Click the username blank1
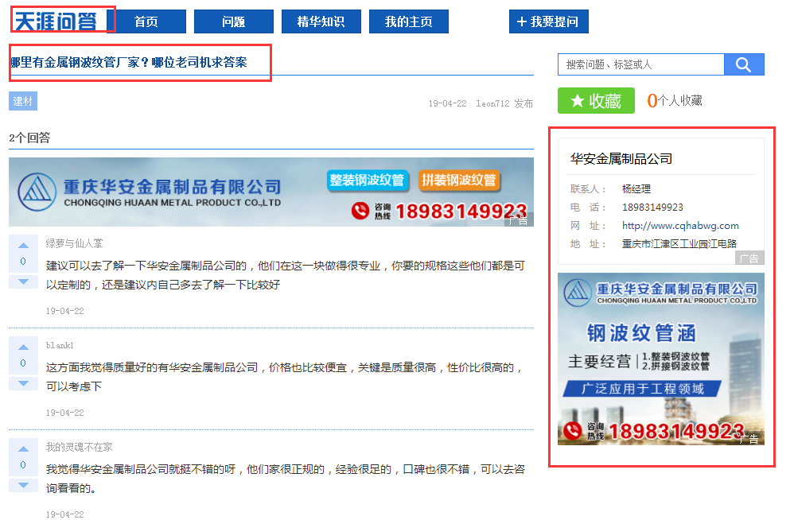Viewport: 794px width, 520px height. [x=60, y=346]
